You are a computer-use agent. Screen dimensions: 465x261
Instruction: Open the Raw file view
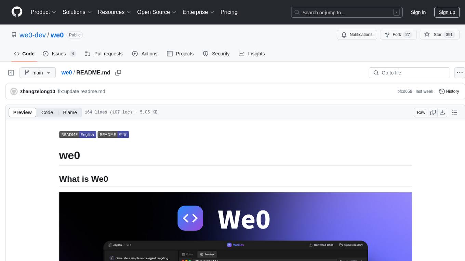coord(421,112)
